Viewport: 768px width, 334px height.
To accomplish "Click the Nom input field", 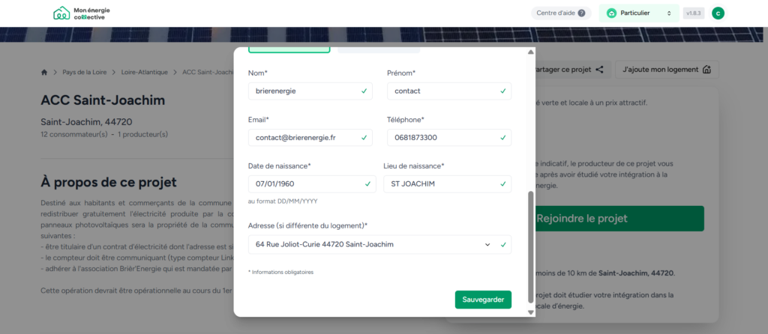I will coord(303,91).
